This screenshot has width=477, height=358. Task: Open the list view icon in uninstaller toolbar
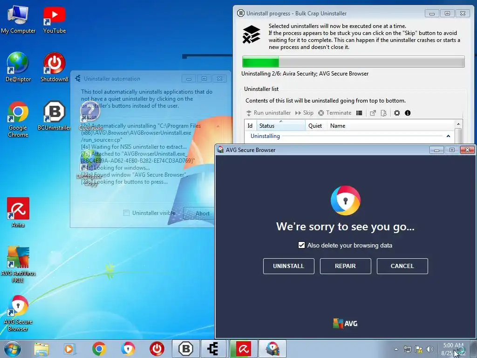359,113
